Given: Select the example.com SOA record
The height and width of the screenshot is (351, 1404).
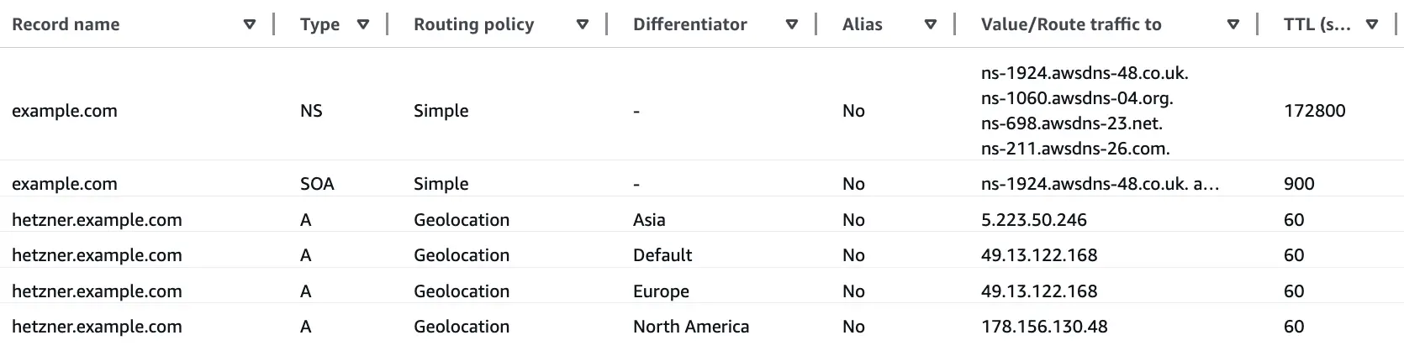Looking at the screenshot, I should click(x=65, y=184).
